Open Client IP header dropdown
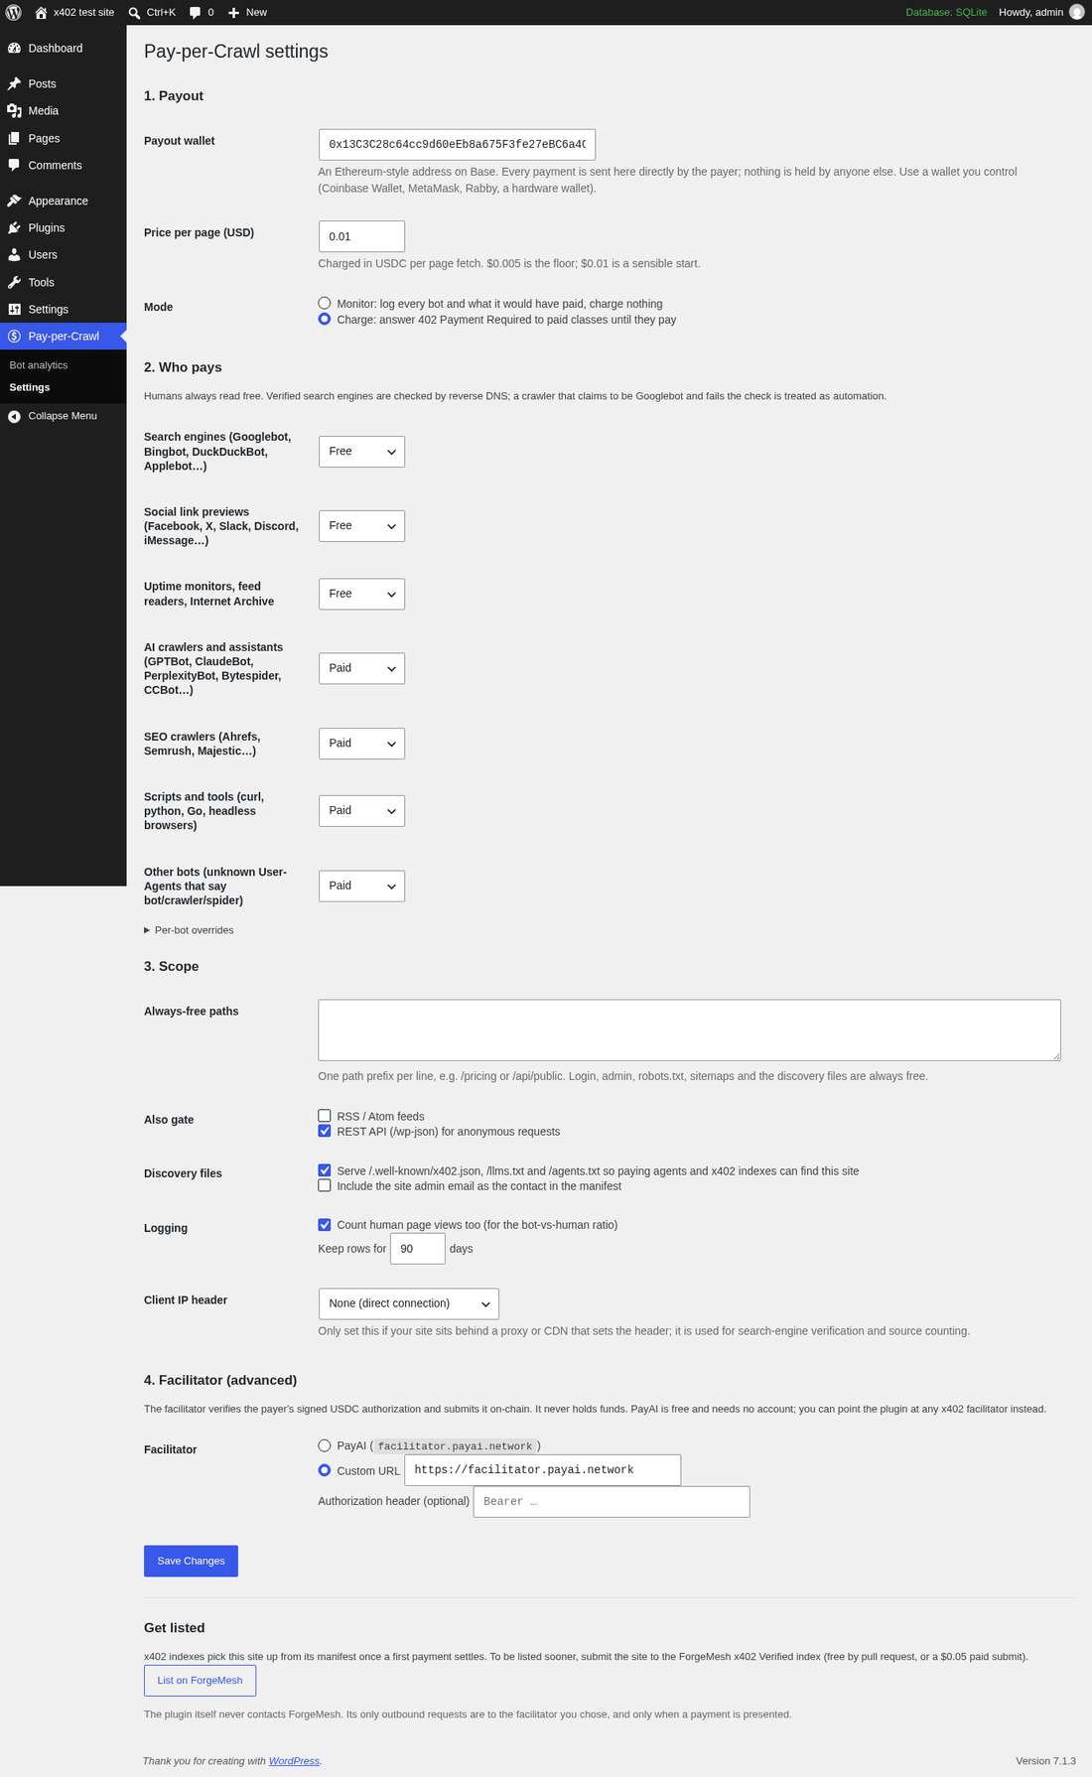 coord(408,1303)
